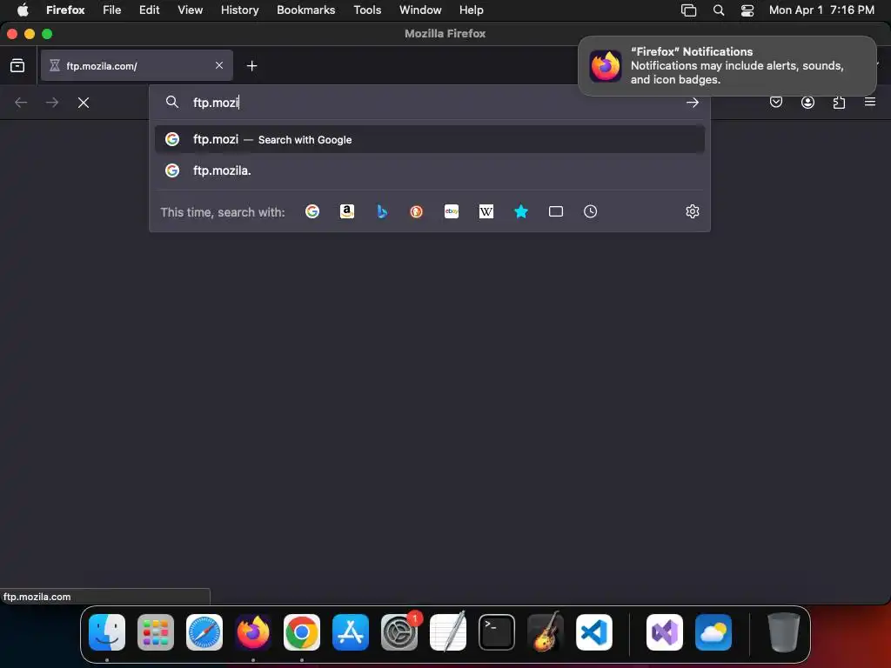The image size is (891, 668).
Task: Stop loading the page
Action: (x=84, y=103)
